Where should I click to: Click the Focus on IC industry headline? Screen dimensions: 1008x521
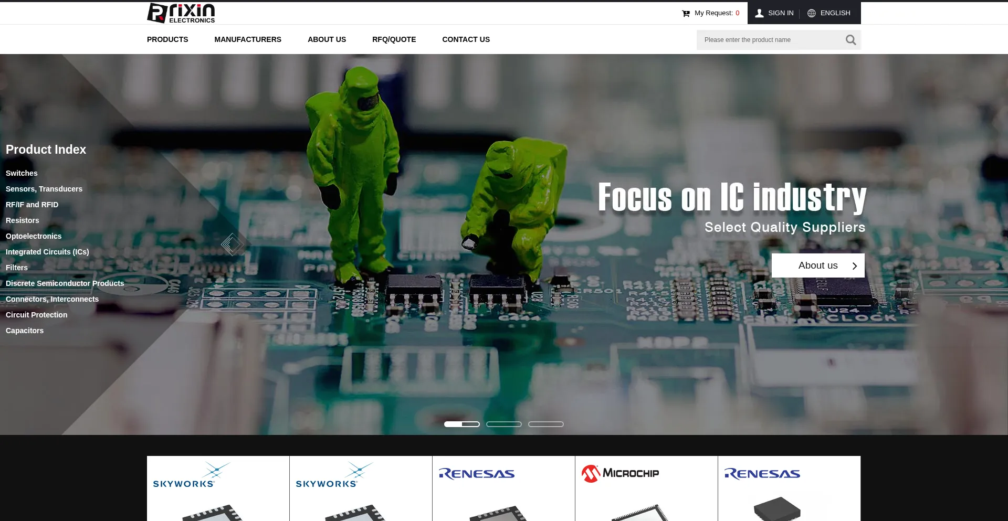coord(732,197)
